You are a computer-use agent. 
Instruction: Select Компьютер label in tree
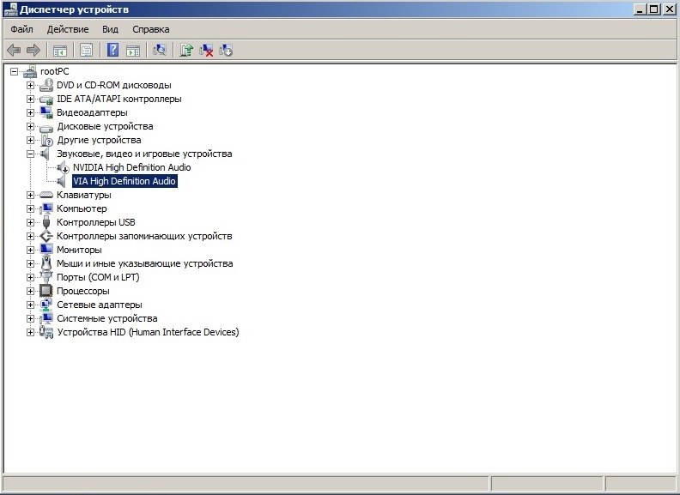[x=82, y=209]
